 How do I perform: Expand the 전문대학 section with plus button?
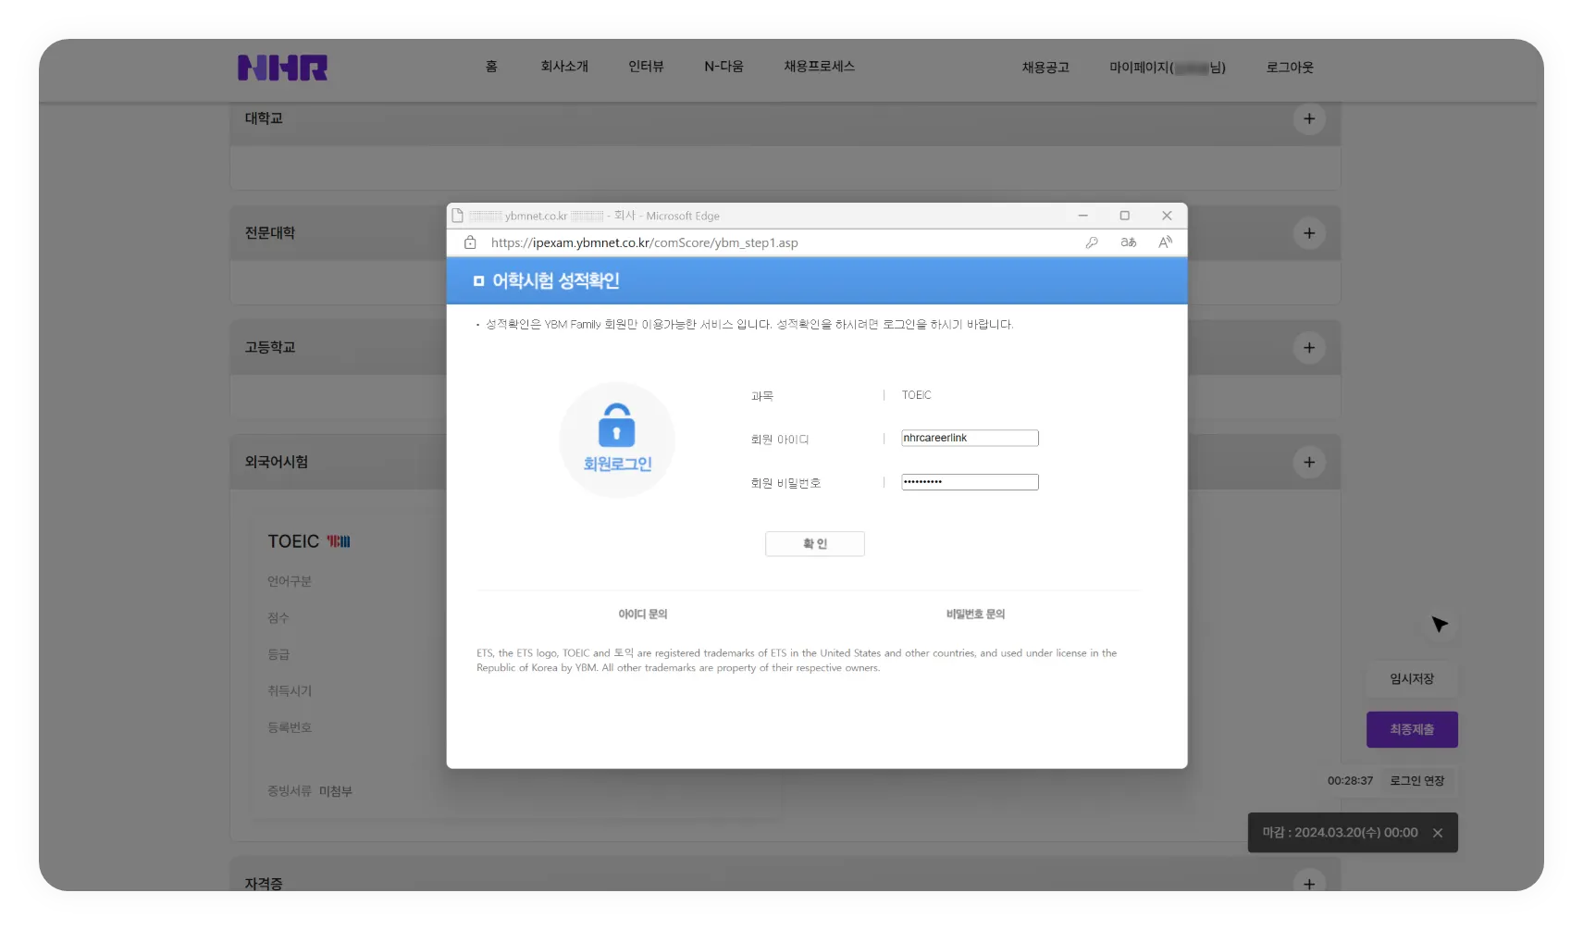click(1309, 233)
